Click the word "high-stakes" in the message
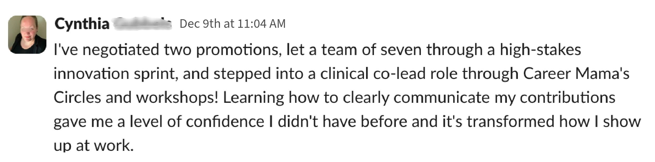Image resolution: width=655 pixels, height=162 pixels. pyautogui.click(x=540, y=50)
